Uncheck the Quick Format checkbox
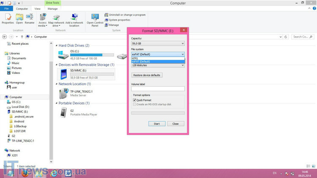This screenshot has height=178, width=317. tap(134, 100)
